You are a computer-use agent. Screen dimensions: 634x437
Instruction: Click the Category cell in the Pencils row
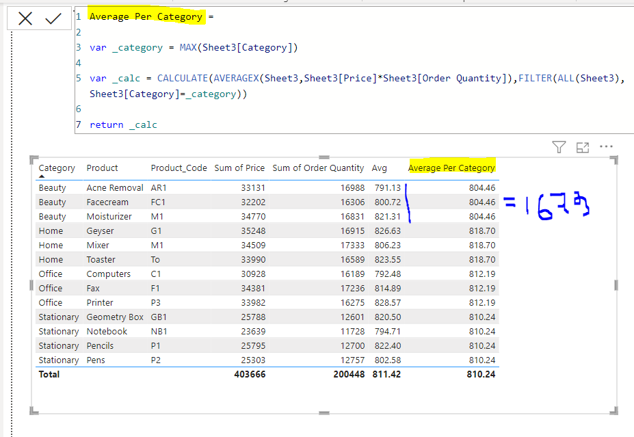click(x=59, y=345)
